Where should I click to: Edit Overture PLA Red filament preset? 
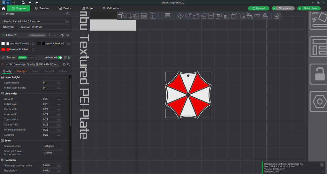pos(33,49)
